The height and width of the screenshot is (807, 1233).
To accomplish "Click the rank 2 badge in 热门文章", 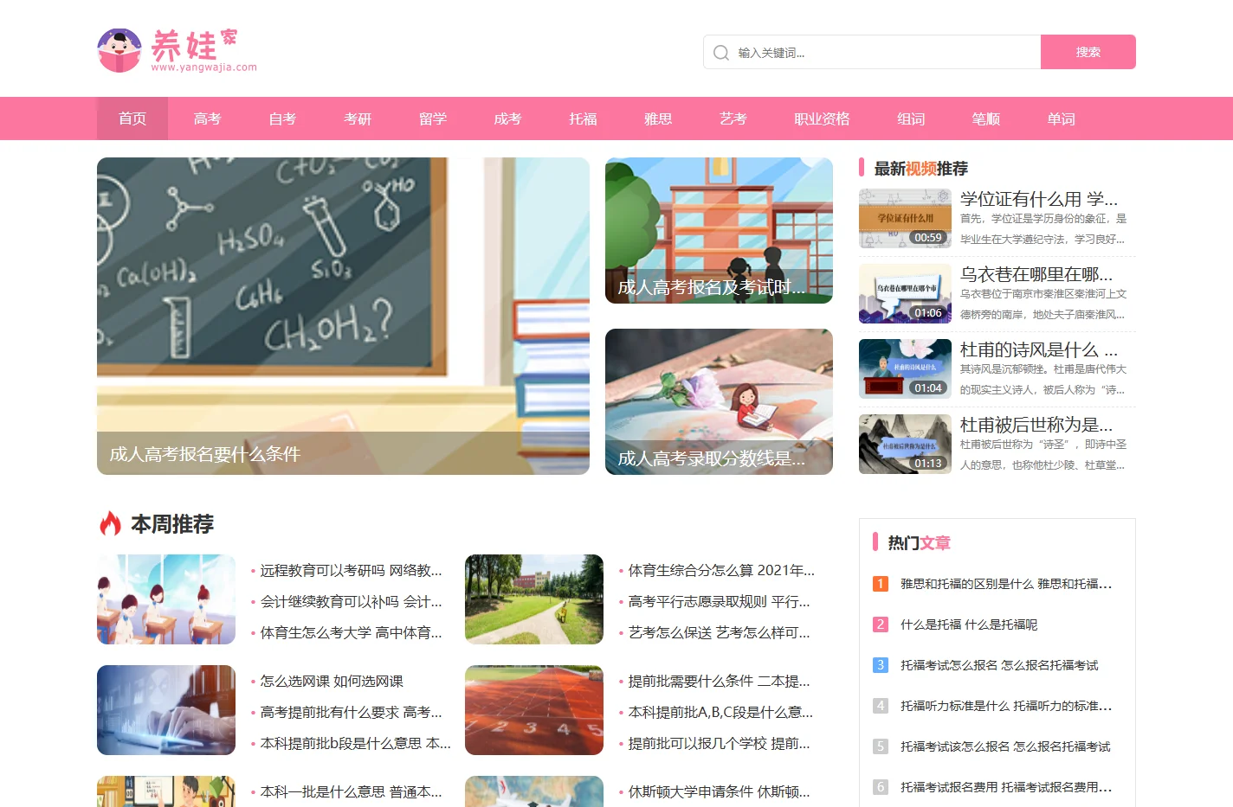I will pos(881,624).
